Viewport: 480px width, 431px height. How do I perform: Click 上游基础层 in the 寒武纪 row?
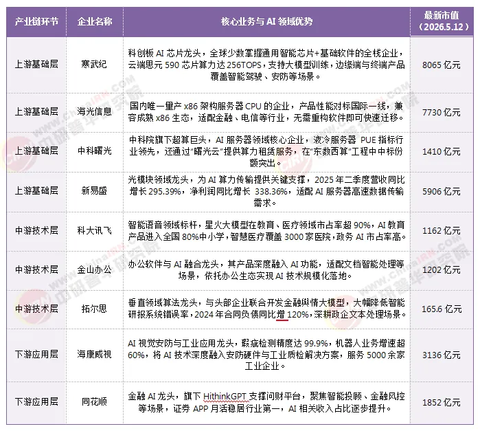click(36, 64)
